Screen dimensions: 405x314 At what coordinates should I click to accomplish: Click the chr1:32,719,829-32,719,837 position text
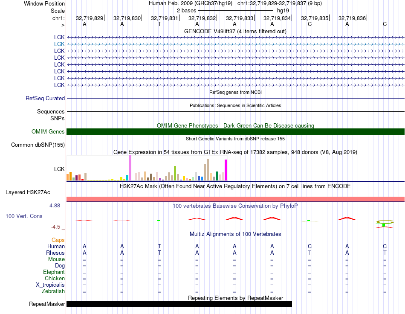pos(272,3)
